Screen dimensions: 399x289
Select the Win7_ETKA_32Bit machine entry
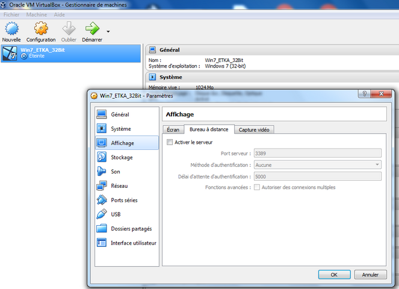pos(71,53)
